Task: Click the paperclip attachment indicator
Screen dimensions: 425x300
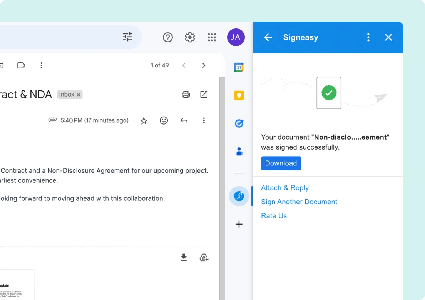Action: pos(52,120)
